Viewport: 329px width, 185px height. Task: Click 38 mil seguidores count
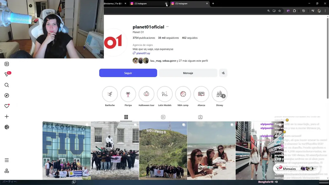(168, 38)
